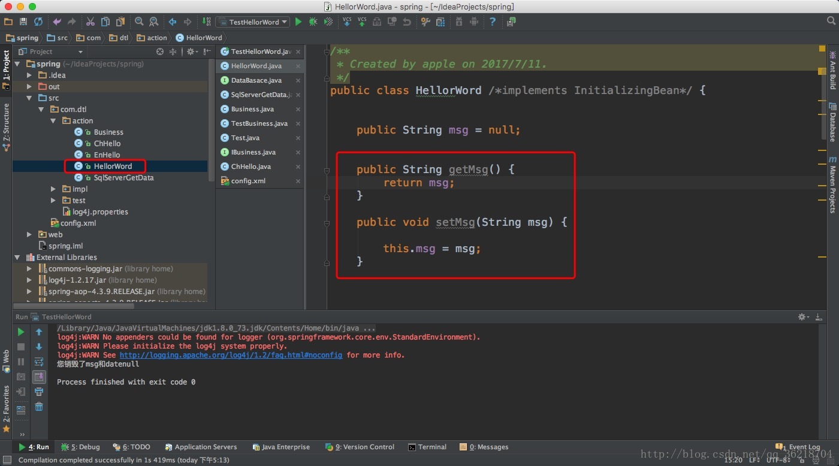
Task: Click the Project view gear settings icon
Action: pos(191,52)
